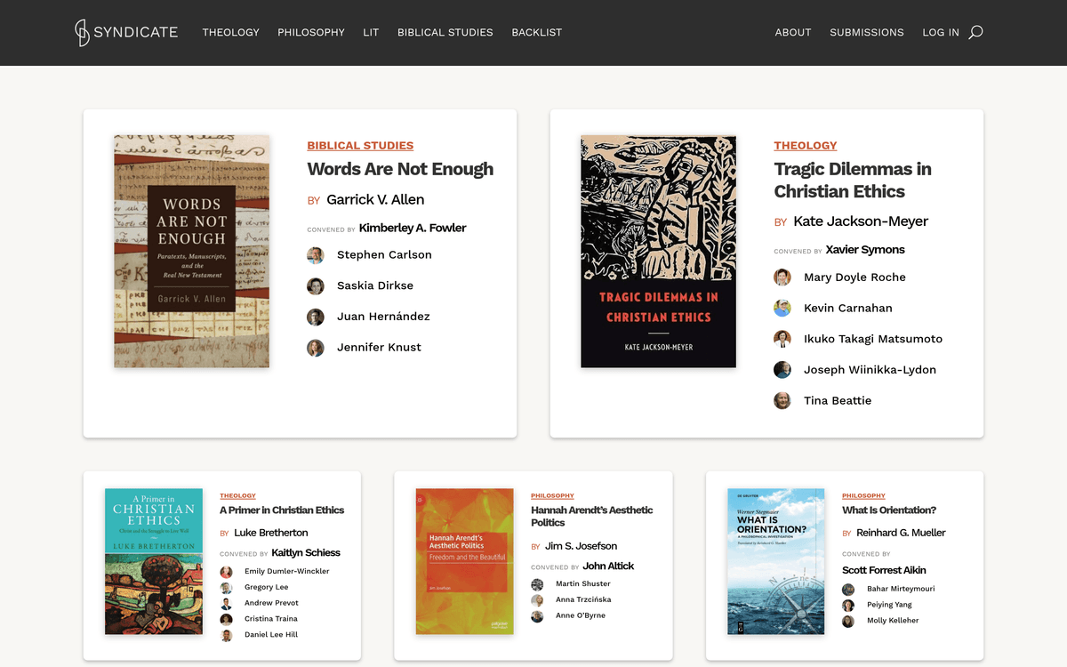Click the Biblical Studies category label
1067x667 pixels.
coord(360,145)
